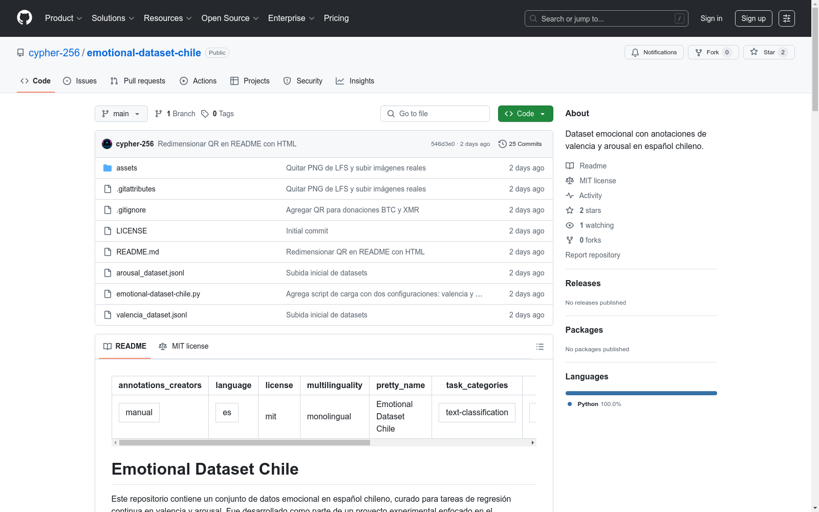Switch to the Security tab
Viewport: 819px width, 512px height.
[303, 81]
